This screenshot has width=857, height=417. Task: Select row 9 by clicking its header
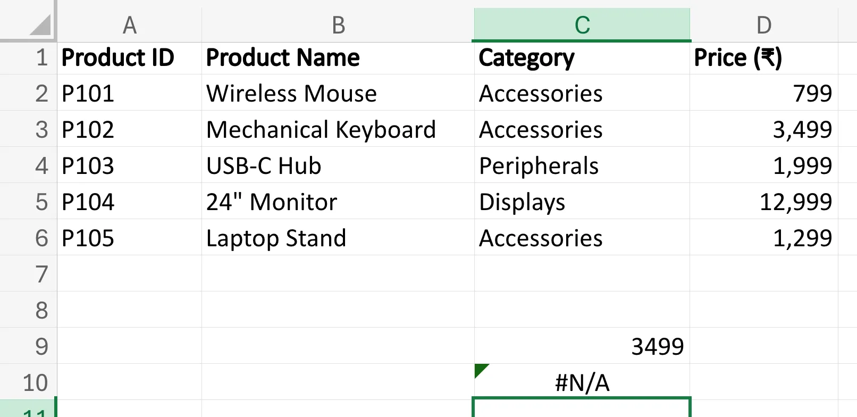[x=41, y=346]
